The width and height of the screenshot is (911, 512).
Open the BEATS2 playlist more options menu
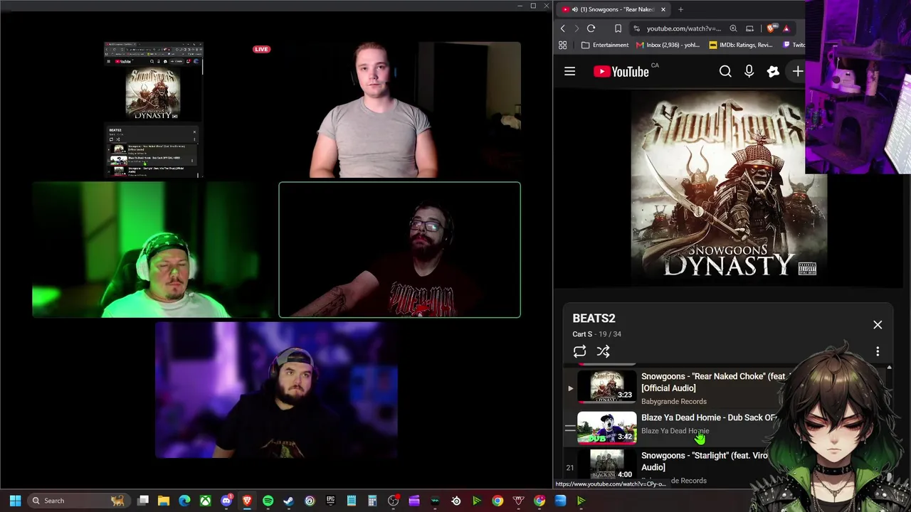coord(878,351)
